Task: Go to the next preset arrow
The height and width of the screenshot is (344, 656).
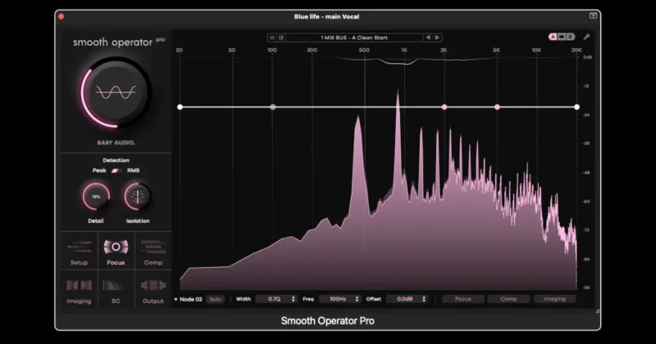Action: [437, 38]
